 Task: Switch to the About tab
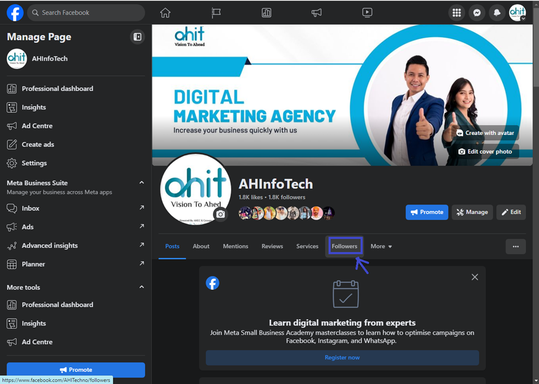[x=201, y=246]
